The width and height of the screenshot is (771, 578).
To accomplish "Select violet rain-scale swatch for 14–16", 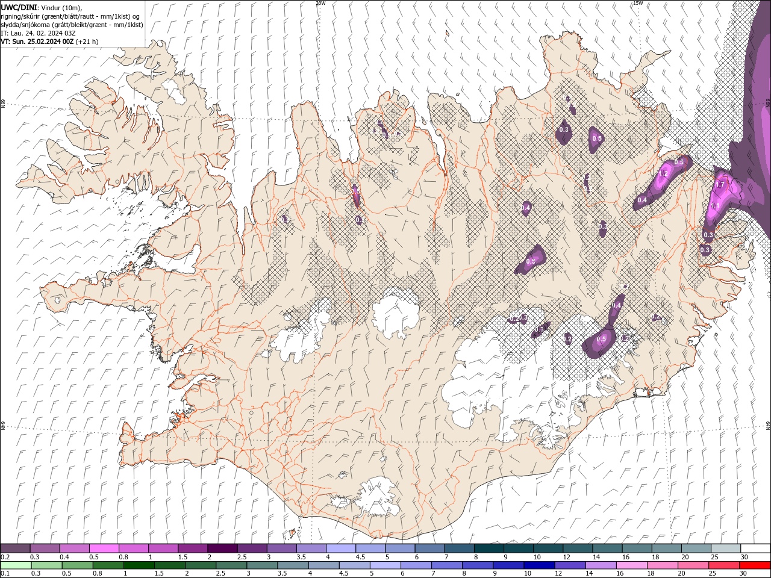I will 600,565.
